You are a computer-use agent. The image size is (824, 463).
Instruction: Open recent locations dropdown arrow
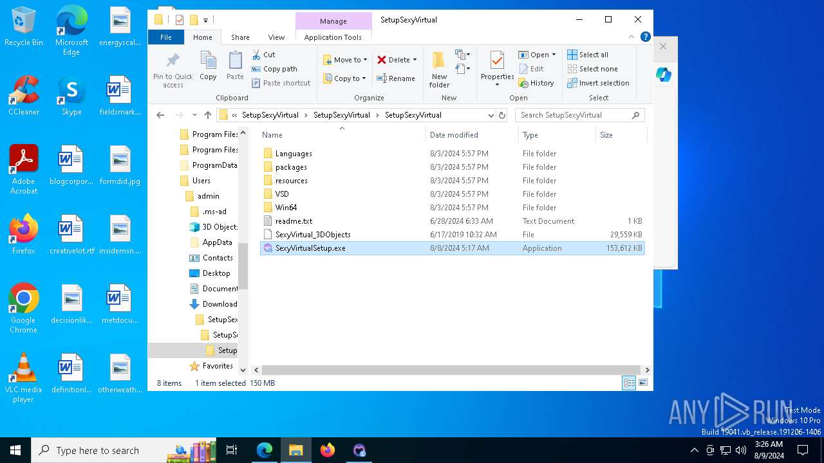click(x=193, y=115)
